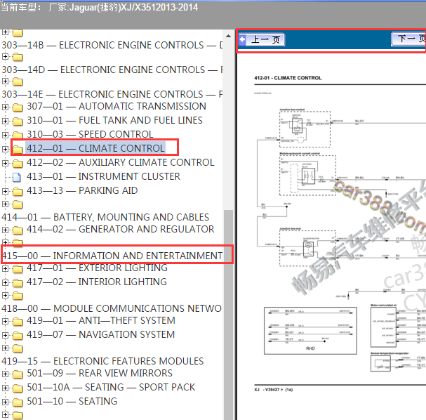Open folder icon for 412—01 Climate Control
This screenshot has height=420, width=426.
coord(18,149)
